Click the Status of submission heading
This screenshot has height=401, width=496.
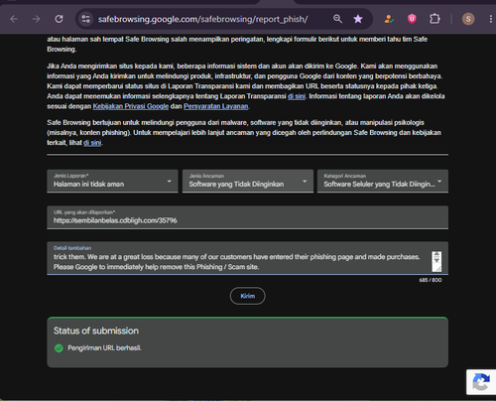coord(96,331)
